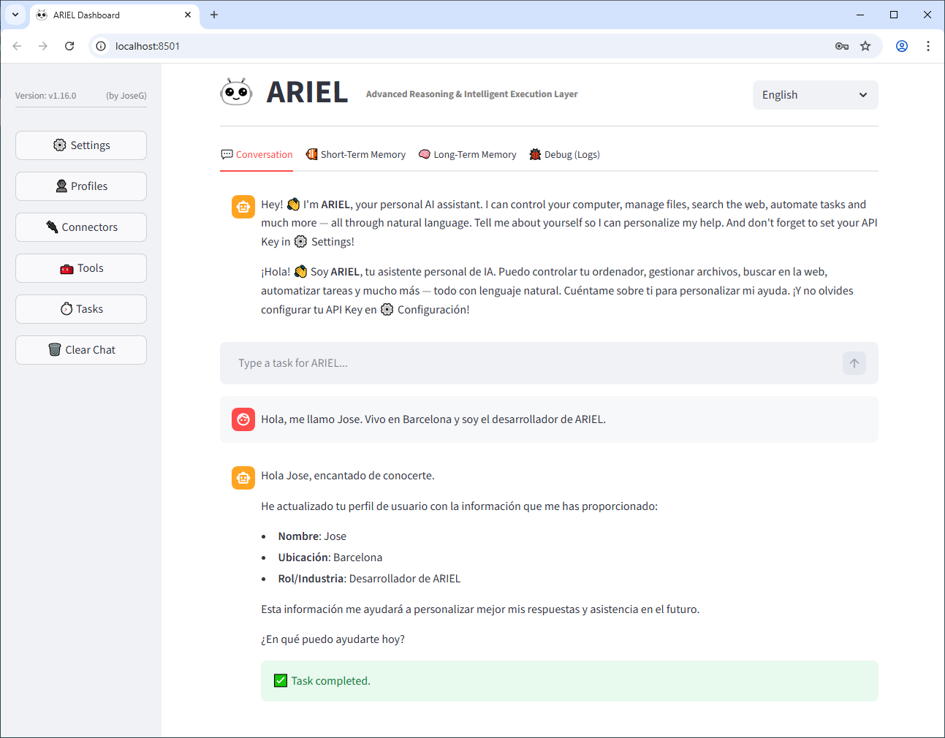Click the send message arrow icon
The image size is (945, 738).
pos(854,363)
